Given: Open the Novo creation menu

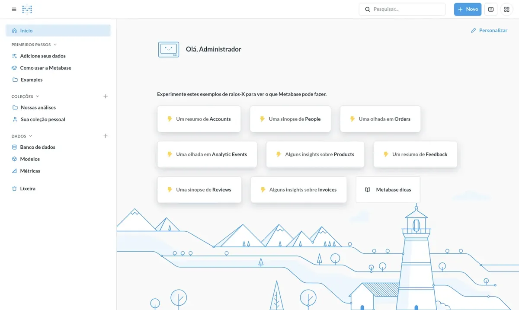Looking at the screenshot, I should click(468, 9).
